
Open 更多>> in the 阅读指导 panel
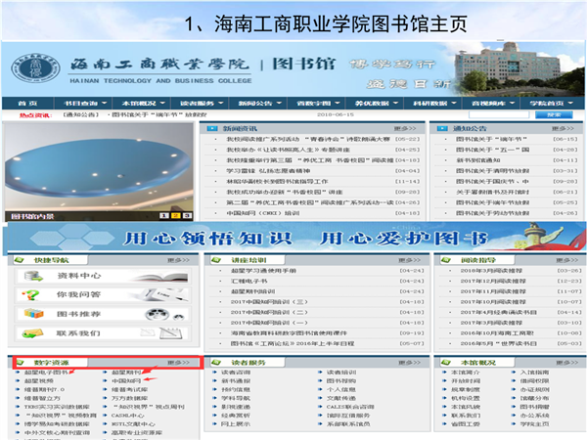[x=567, y=260]
